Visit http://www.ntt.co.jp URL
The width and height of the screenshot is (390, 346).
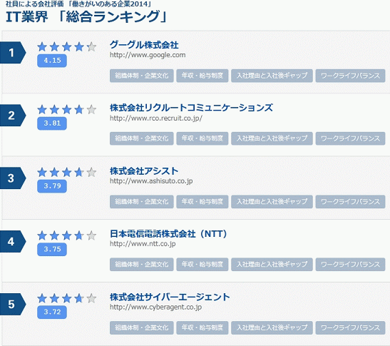pyautogui.click(x=143, y=244)
